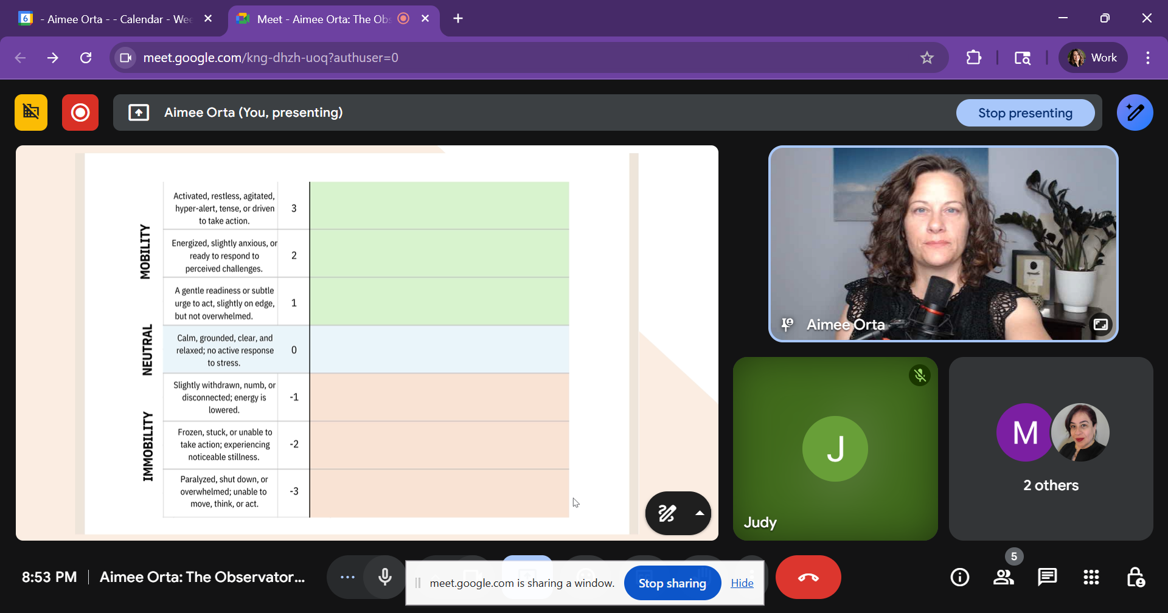
Task: Switch to the Aimee Orta Calendar tab
Action: tap(116, 19)
